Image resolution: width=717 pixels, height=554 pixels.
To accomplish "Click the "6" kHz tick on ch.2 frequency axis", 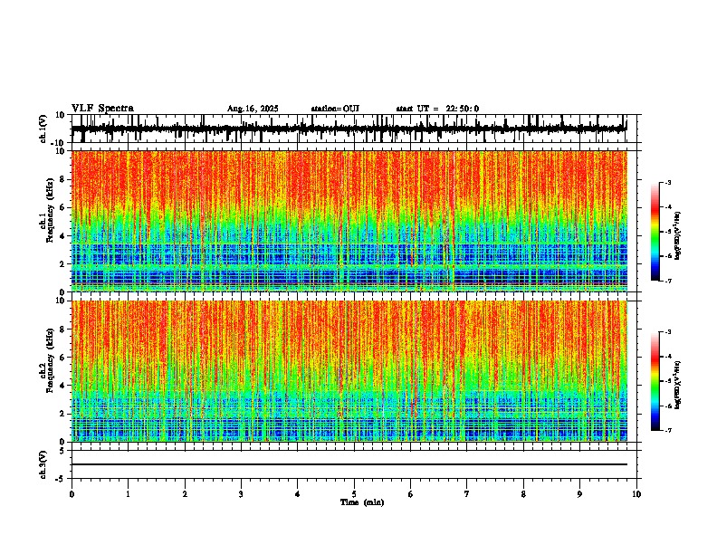I will point(62,358).
